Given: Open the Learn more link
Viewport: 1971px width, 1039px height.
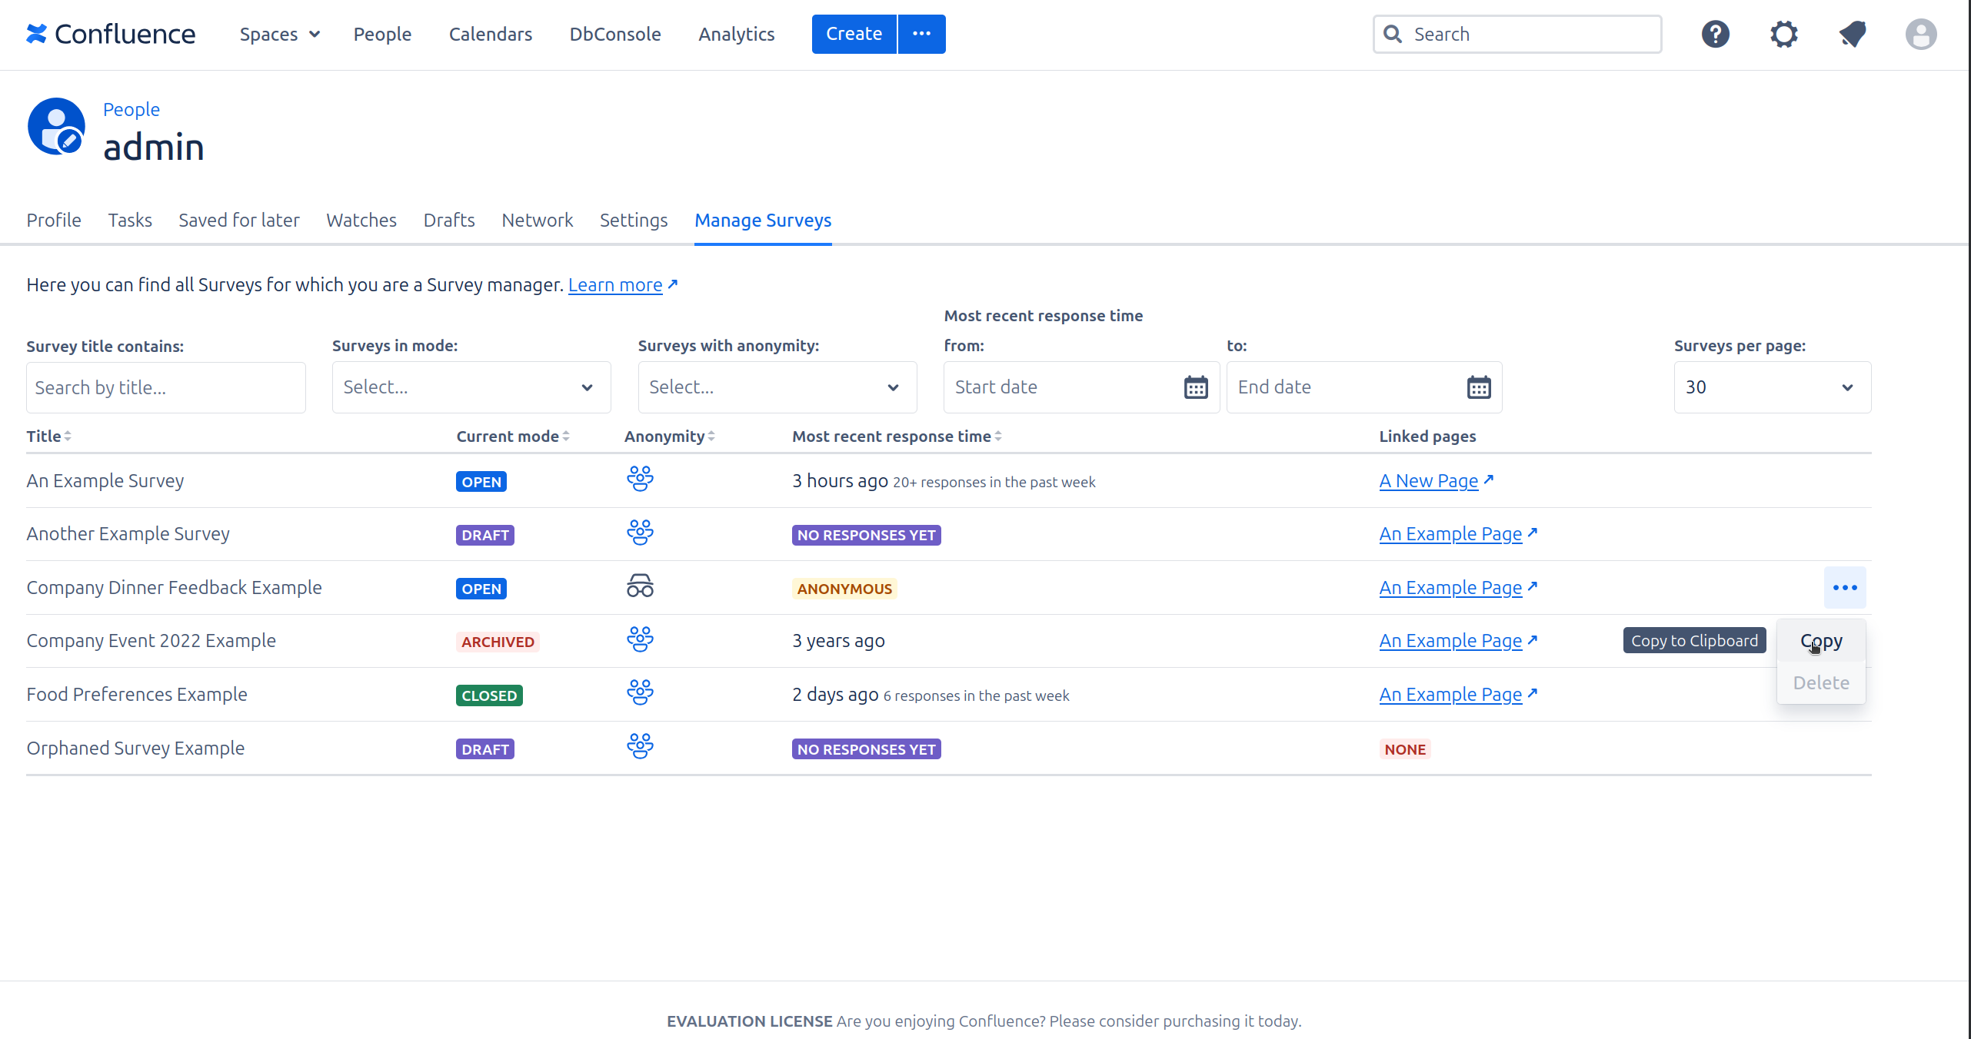Looking at the screenshot, I should [x=615, y=285].
